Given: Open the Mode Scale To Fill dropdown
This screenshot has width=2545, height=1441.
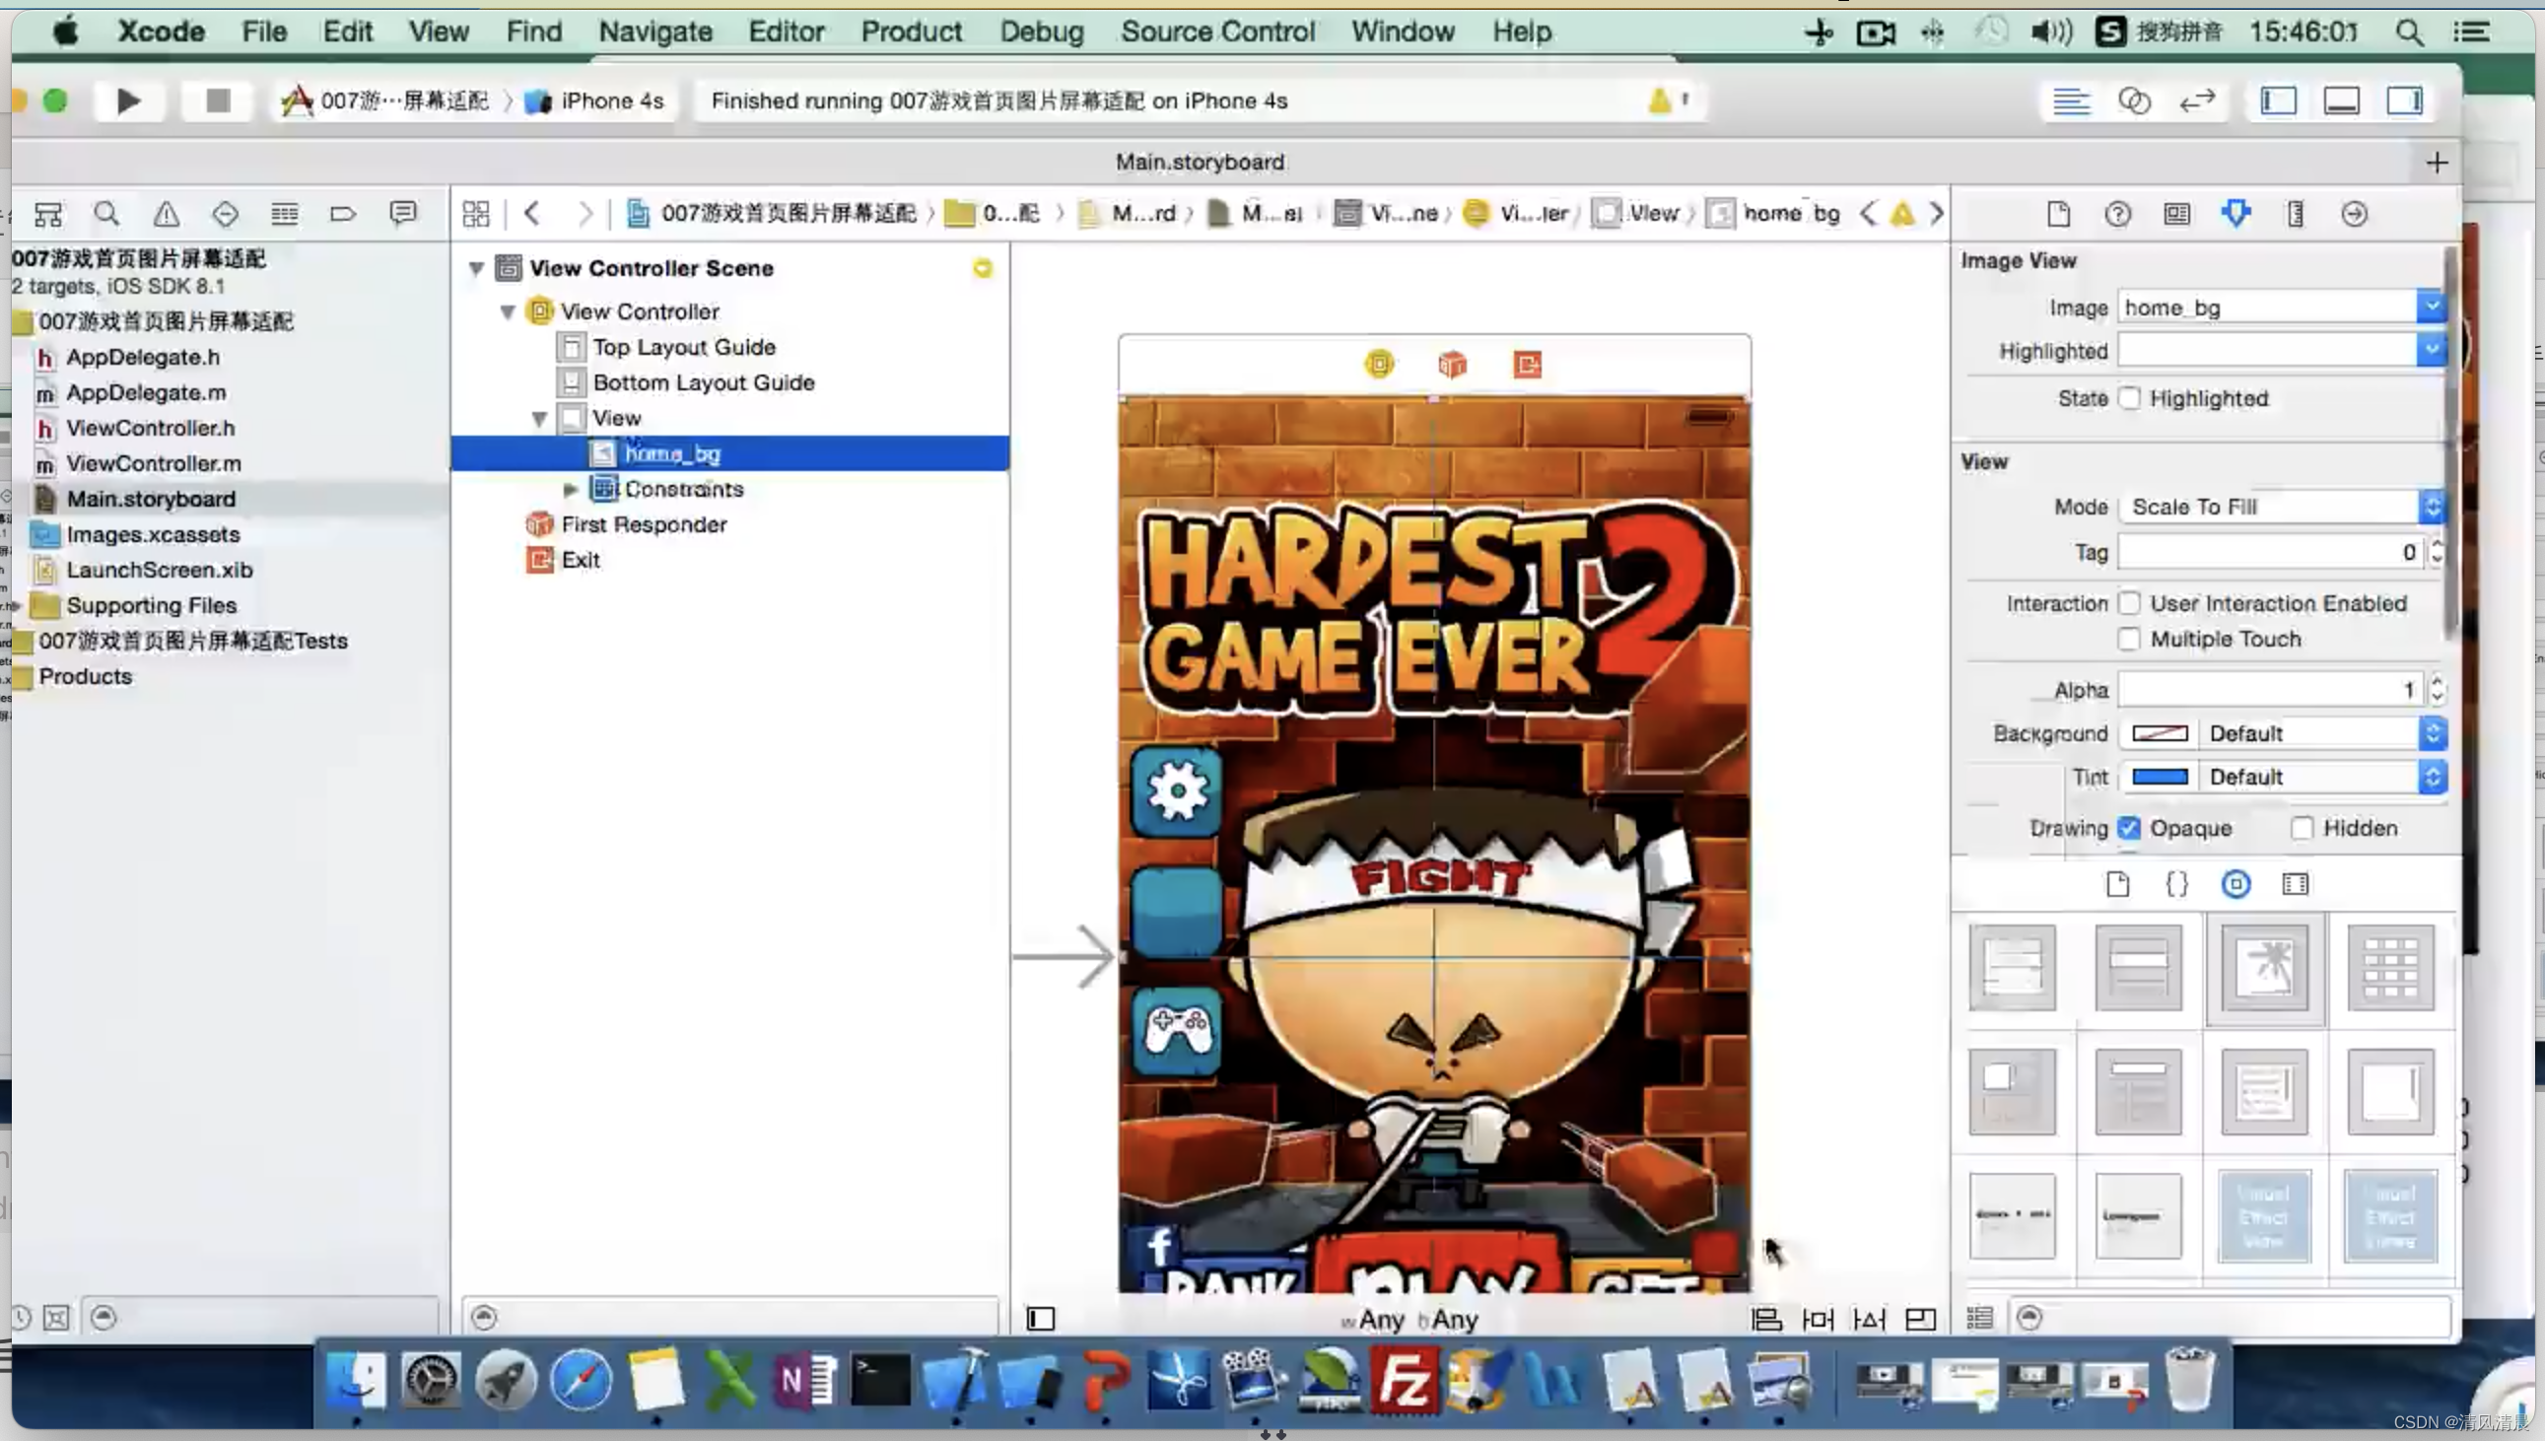Looking at the screenshot, I should 2283,507.
